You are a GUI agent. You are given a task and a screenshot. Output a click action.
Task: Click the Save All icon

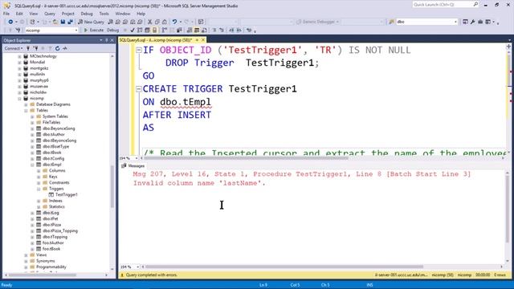point(70,22)
